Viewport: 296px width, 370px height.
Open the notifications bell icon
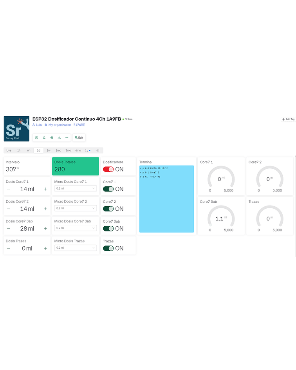44,138
